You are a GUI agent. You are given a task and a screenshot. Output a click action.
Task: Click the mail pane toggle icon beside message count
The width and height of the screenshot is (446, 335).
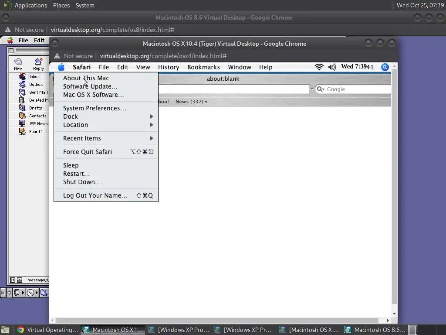[x=13, y=280]
